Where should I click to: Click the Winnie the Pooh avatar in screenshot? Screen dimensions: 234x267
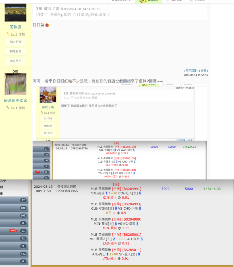(x=48, y=95)
